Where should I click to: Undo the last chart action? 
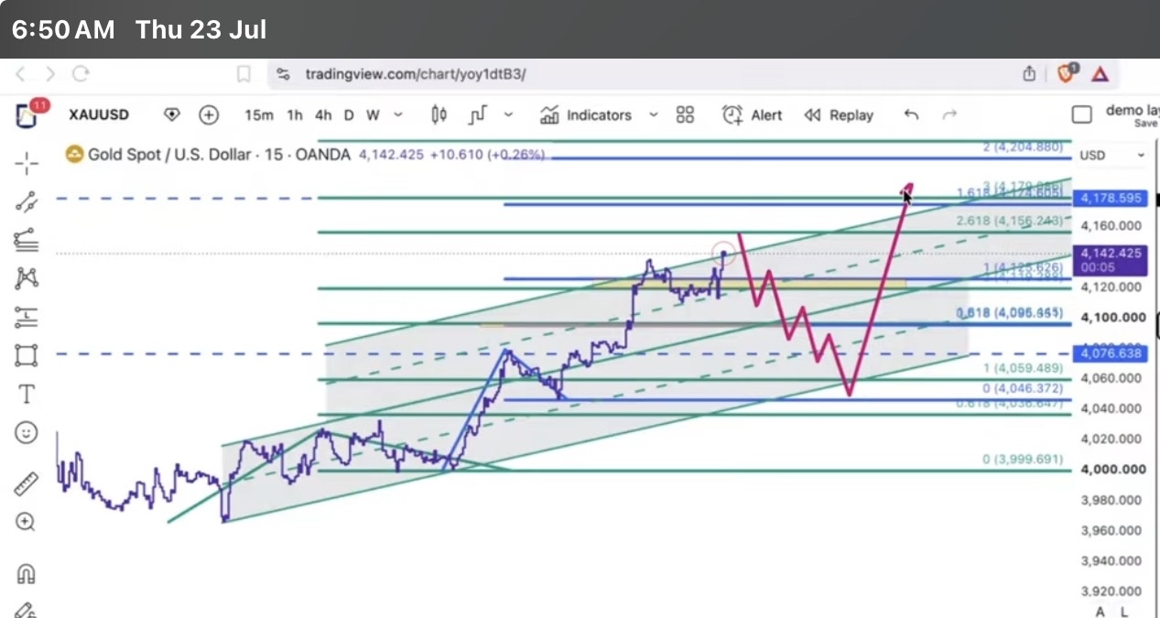(x=911, y=114)
